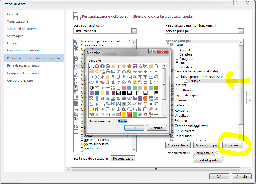Choose the pushpin symbol

point(102,77)
